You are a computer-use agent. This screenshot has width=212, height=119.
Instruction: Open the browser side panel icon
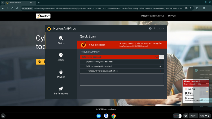(204, 8)
